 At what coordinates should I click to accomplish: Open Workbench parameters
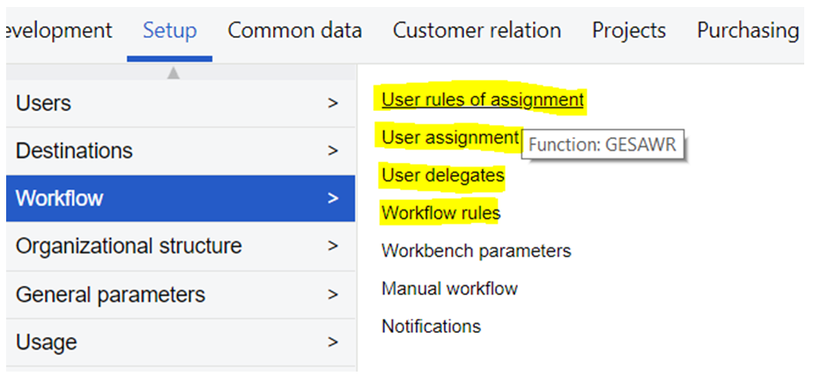pyautogui.click(x=476, y=251)
